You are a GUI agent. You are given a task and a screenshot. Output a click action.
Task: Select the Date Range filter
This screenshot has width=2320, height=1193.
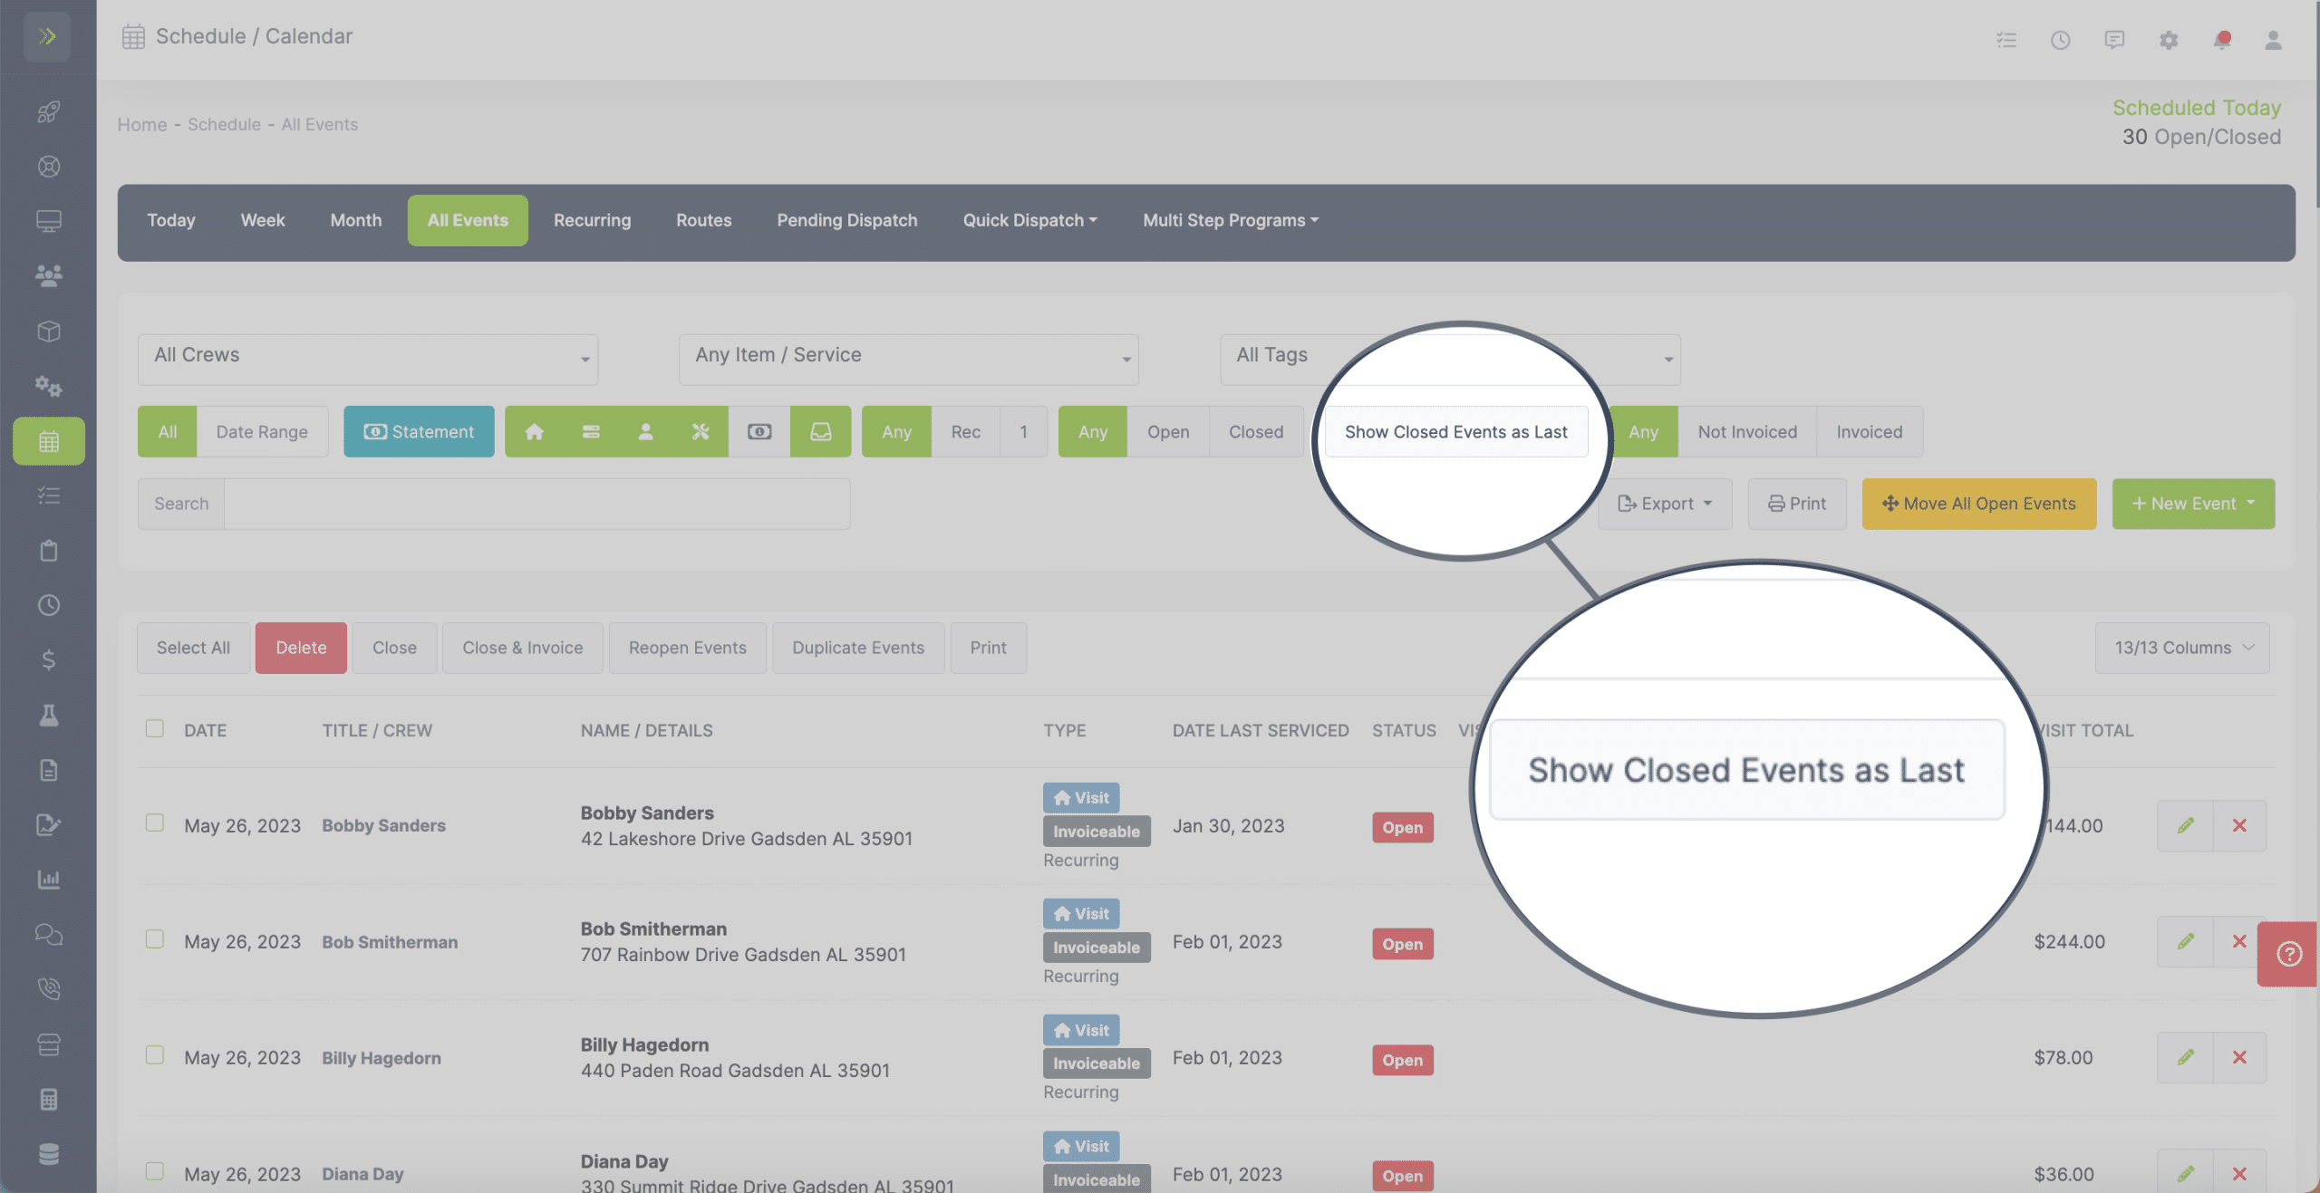click(x=262, y=432)
